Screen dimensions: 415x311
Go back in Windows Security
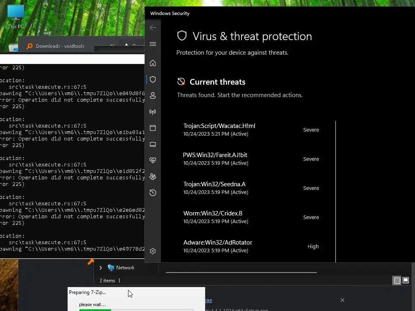(x=153, y=28)
